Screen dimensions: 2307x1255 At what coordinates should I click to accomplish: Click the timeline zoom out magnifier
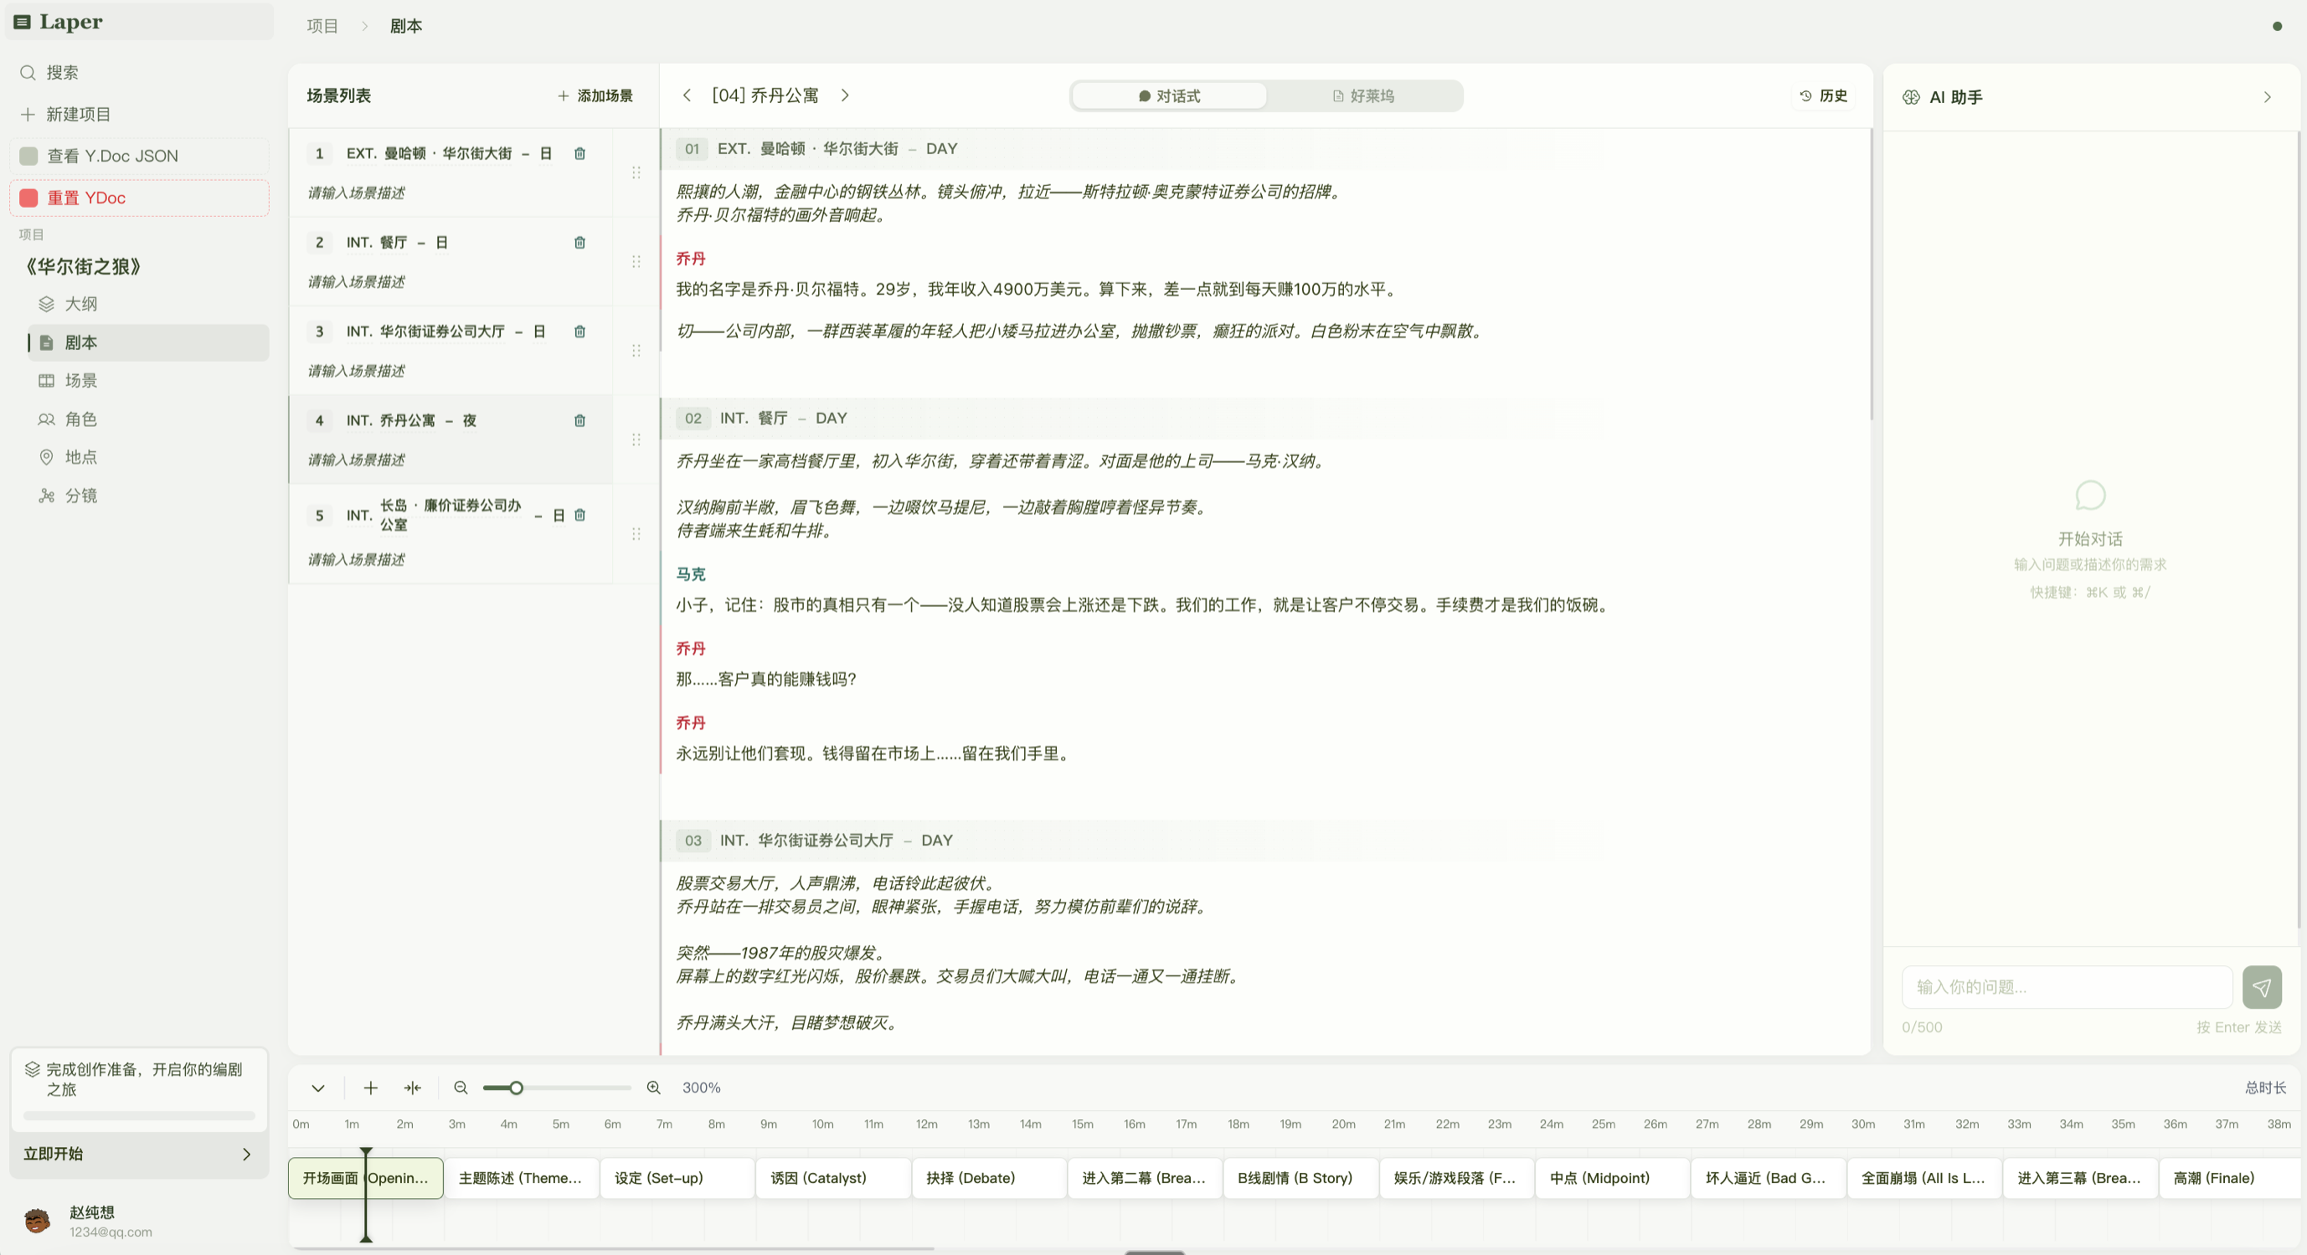(x=461, y=1088)
